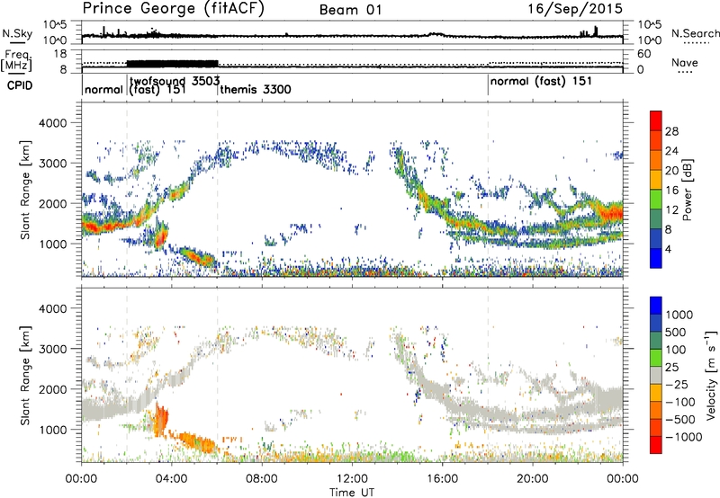Screen dimensions: 720x498
Task: Click the 'N.Search' legend label
Action: [x=695, y=33]
